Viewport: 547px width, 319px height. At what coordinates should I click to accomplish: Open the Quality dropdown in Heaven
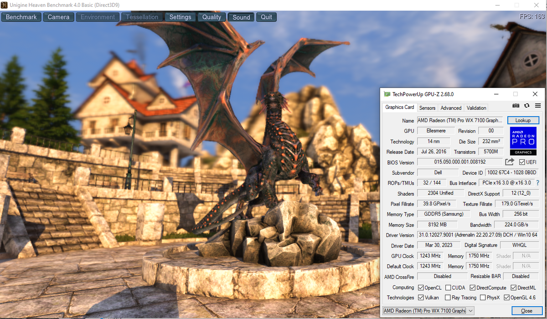click(x=212, y=17)
